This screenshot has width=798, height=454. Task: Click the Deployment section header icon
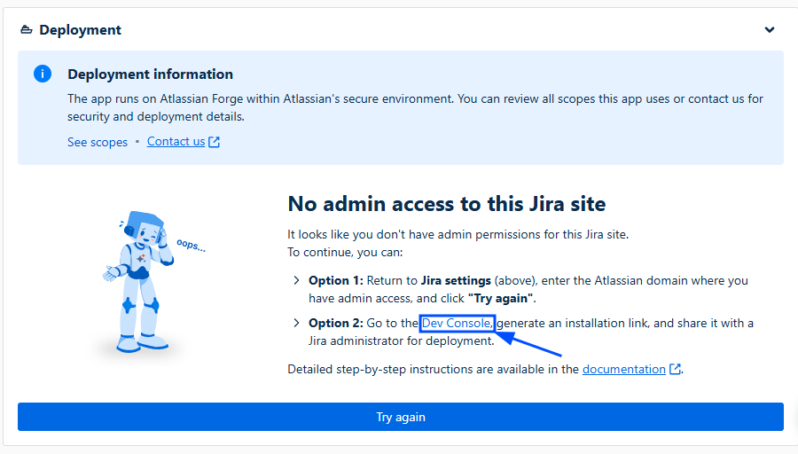[x=26, y=30]
